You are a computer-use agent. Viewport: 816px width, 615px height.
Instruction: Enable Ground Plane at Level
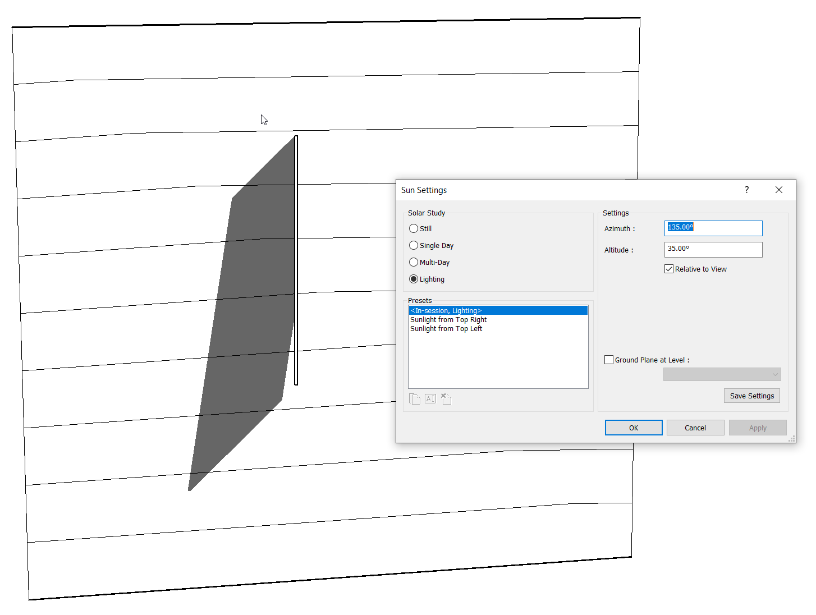coord(609,360)
